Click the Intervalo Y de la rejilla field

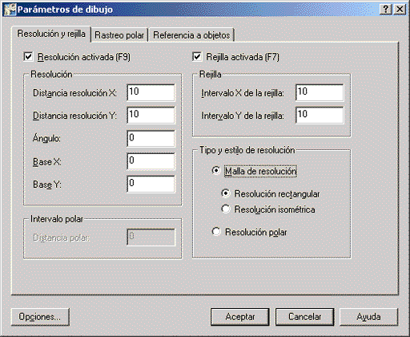(x=320, y=116)
